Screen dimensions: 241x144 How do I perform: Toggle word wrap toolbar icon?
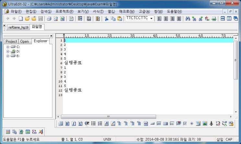pos(80,18)
